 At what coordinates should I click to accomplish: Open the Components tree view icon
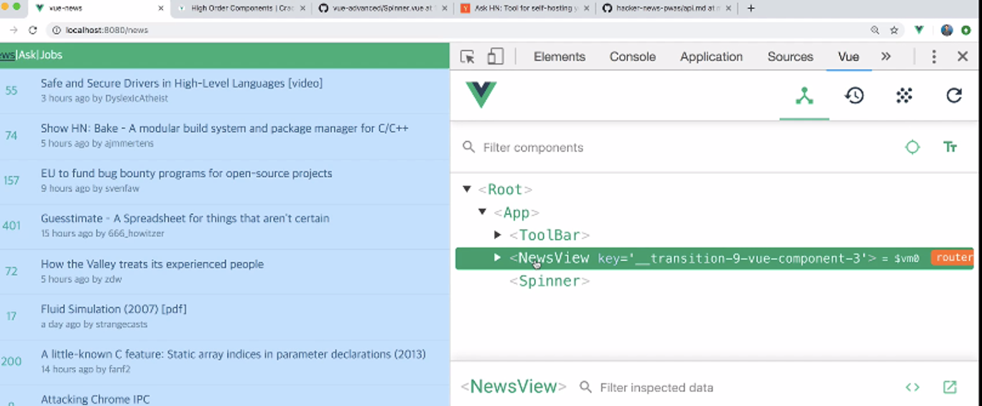[x=804, y=96]
